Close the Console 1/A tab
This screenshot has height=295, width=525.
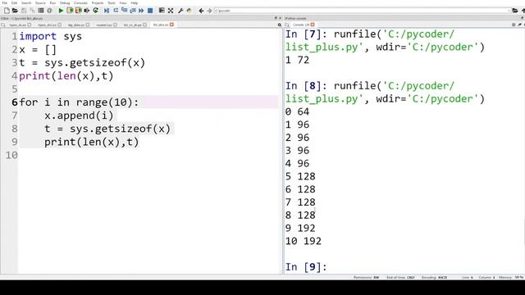pyautogui.click(x=313, y=25)
